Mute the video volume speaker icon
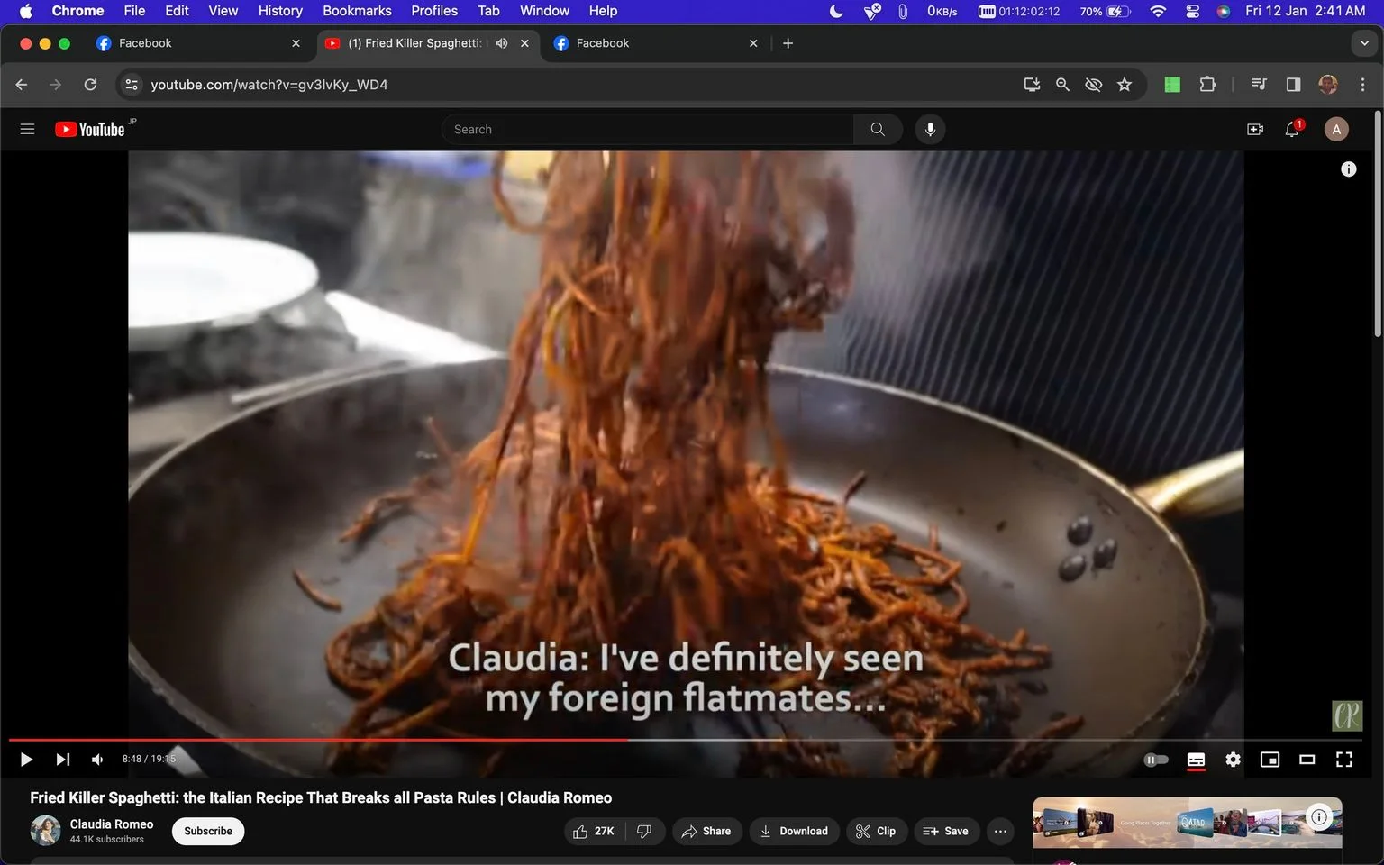 tap(97, 760)
